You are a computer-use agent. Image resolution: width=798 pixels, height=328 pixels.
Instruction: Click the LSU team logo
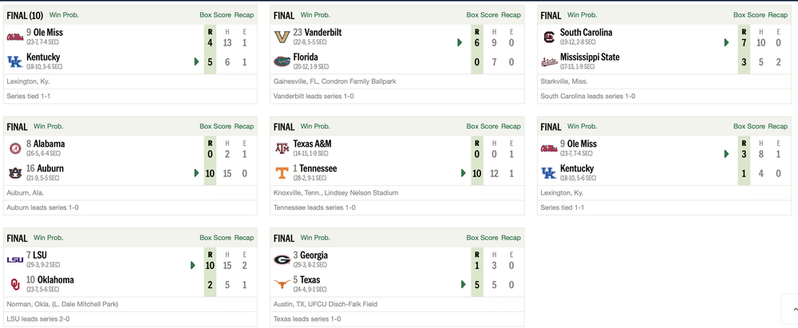[15, 259]
